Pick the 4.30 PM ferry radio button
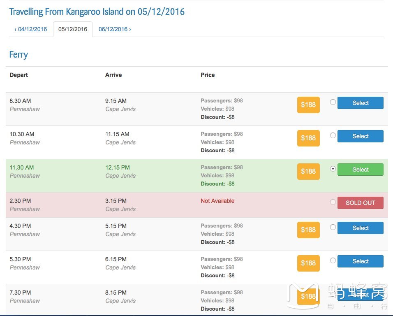 (x=333, y=227)
